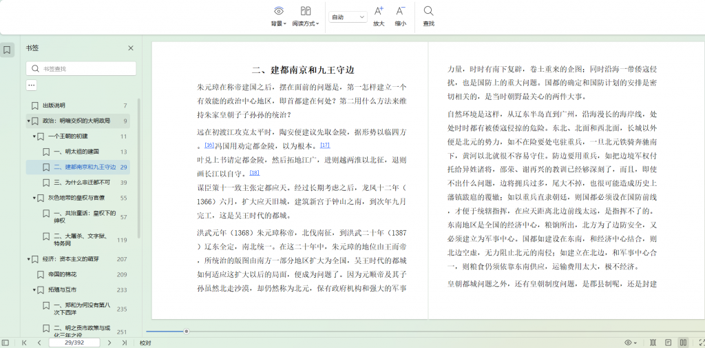
Task: Collapse the 政治：明暗交织的大明政局 section
Action: pos(29,121)
